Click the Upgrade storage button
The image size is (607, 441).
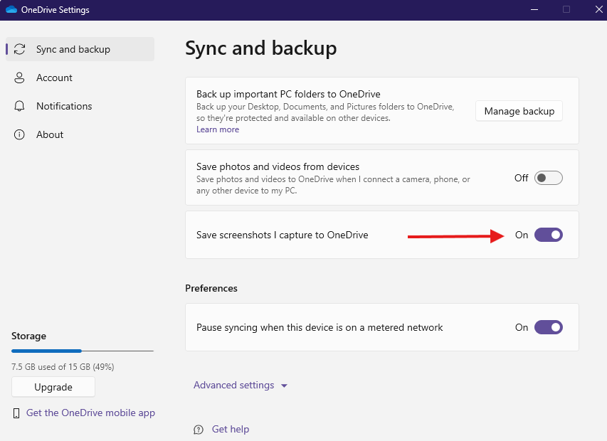[53, 387]
